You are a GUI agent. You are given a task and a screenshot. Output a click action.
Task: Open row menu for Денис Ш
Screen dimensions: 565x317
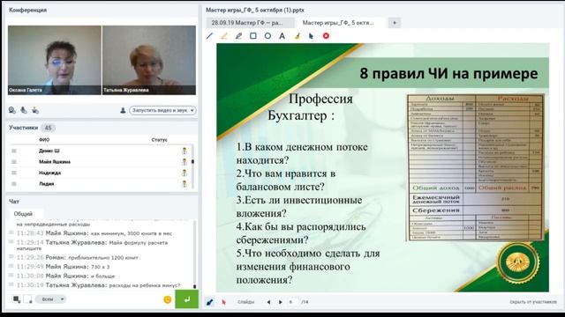point(14,151)
